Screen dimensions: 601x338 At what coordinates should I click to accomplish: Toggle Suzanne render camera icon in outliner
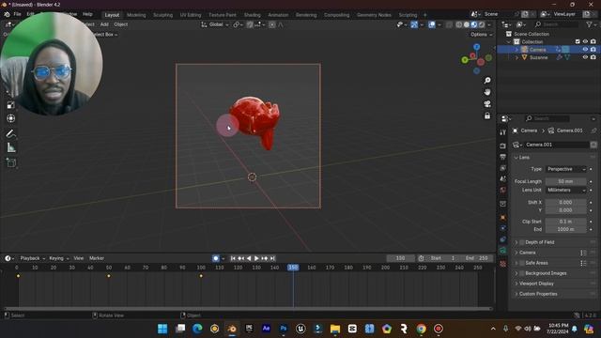tap(593, 57)
